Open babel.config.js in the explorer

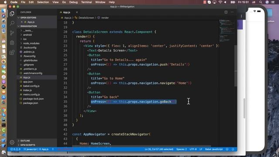point(31,86)
